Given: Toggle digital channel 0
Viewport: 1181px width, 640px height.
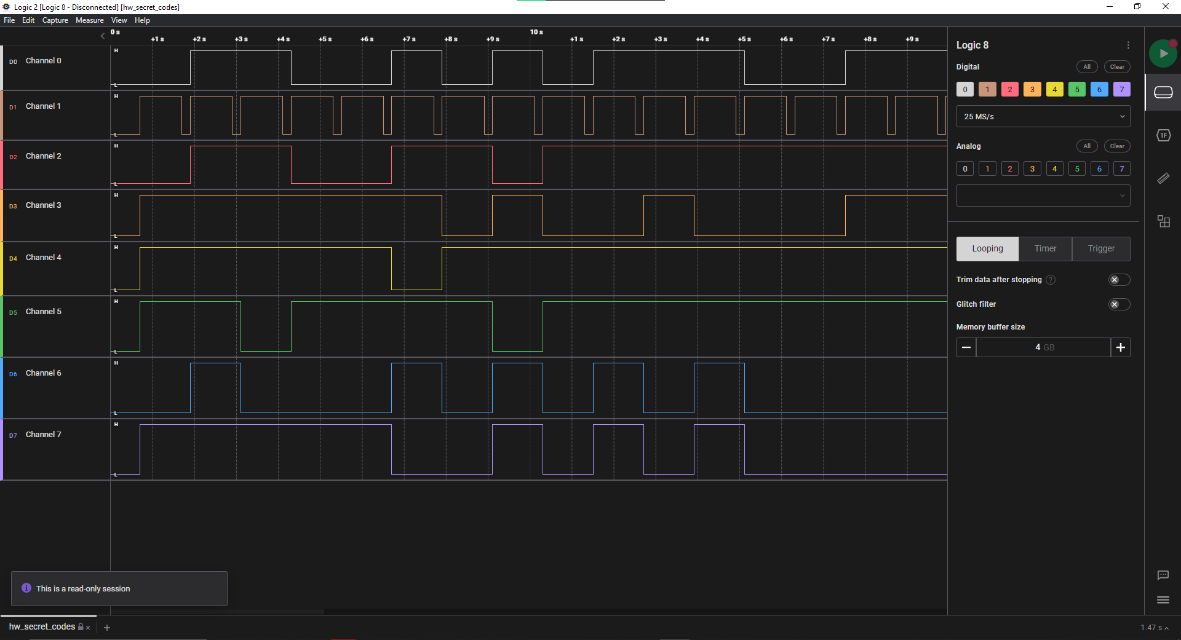Looking at the screenshot, I should point(965,90).
